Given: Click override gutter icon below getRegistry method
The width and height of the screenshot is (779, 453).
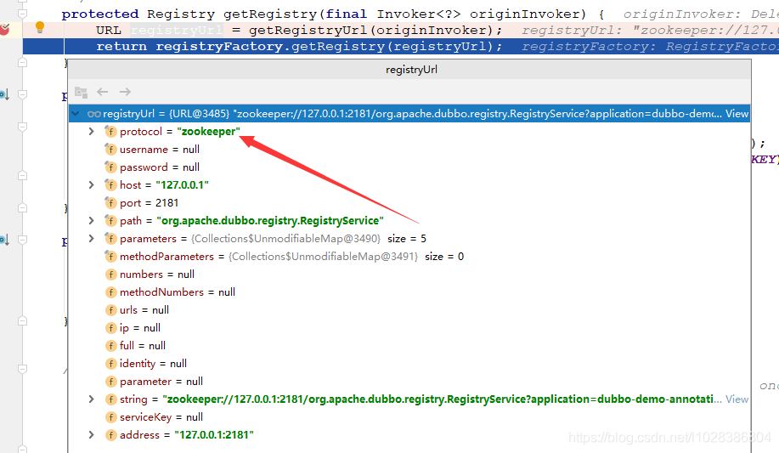Looking at the screenshot, I should coord(4,94).
